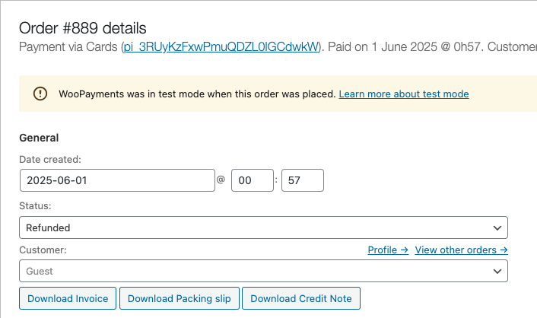The height and width of the screenshot is (318, 537).
Task: Click the minute field showing 57
Action: pos(302,180)
